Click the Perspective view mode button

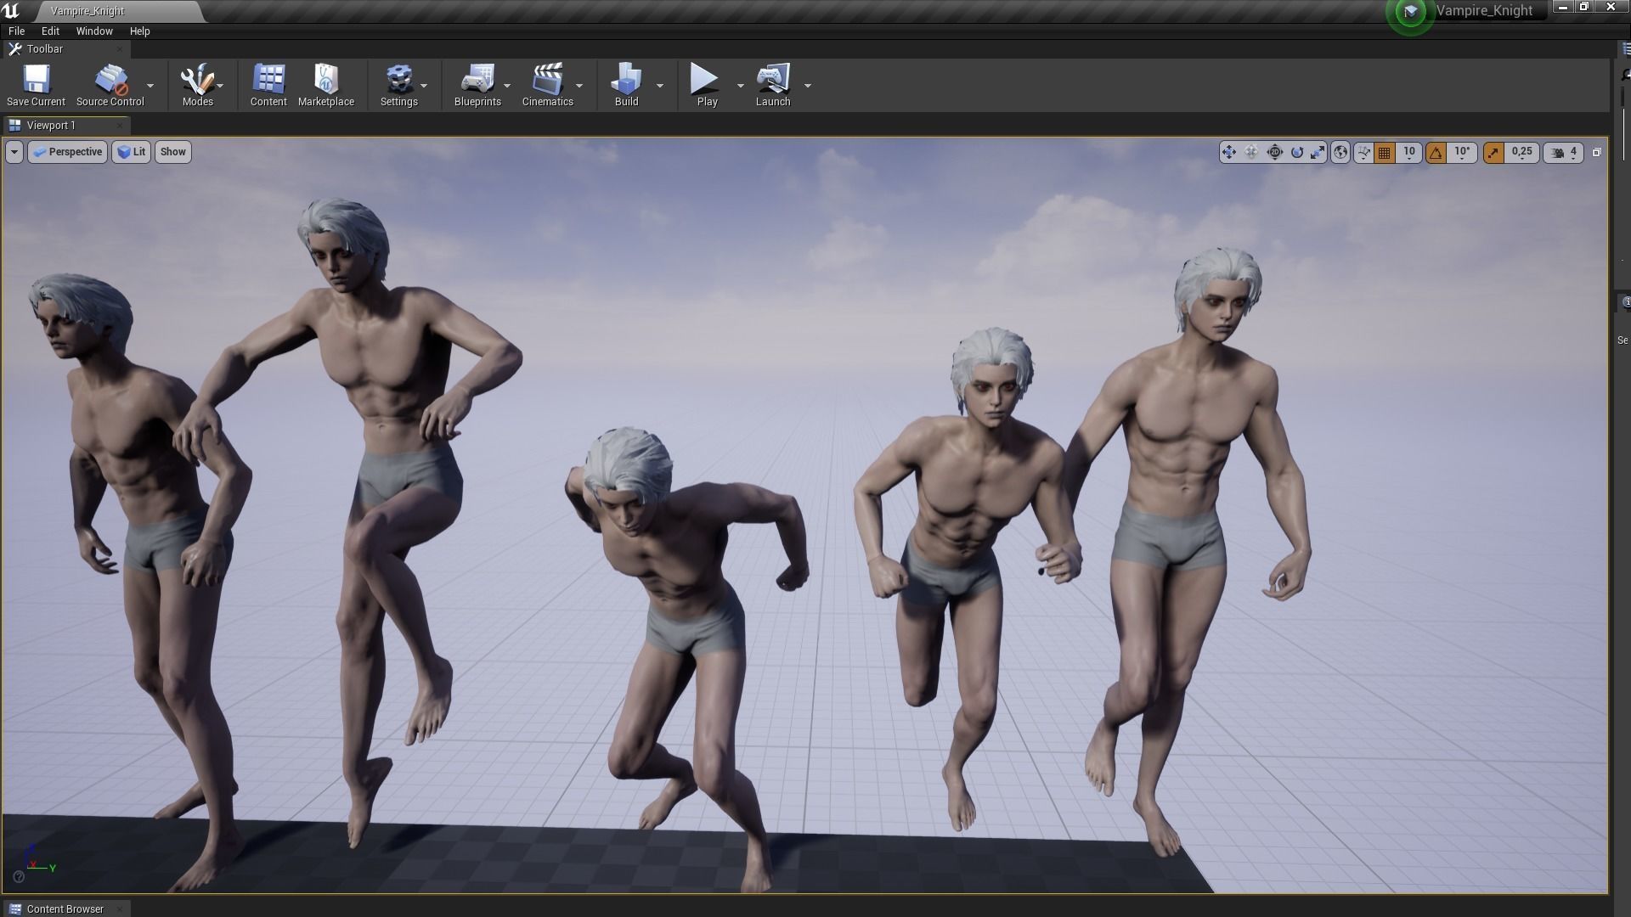(68, 152)
